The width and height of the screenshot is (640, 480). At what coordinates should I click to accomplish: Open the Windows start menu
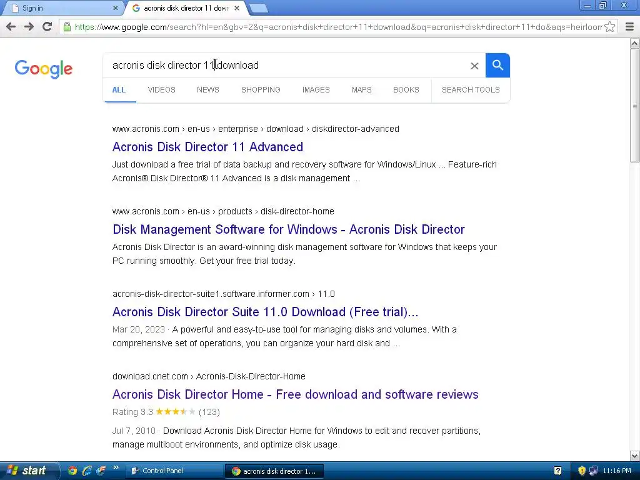pos(29,471)
